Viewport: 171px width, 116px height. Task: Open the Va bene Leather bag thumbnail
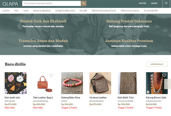[100, 83]
